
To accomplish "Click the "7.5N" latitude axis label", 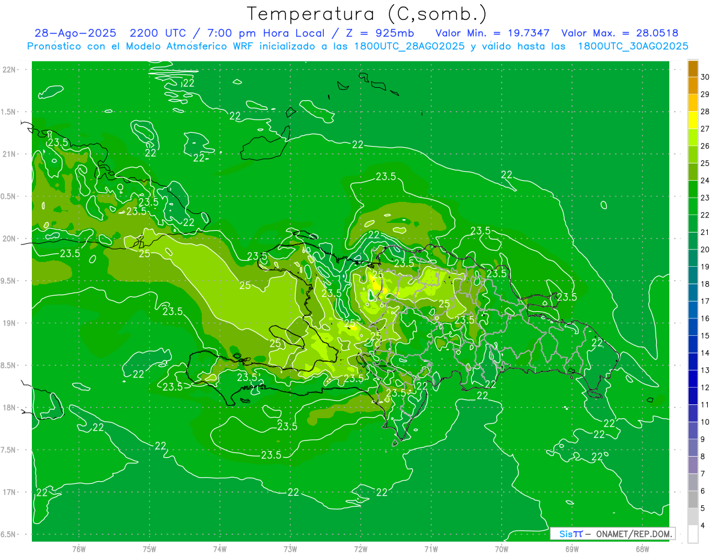I will tap(9, 450).
